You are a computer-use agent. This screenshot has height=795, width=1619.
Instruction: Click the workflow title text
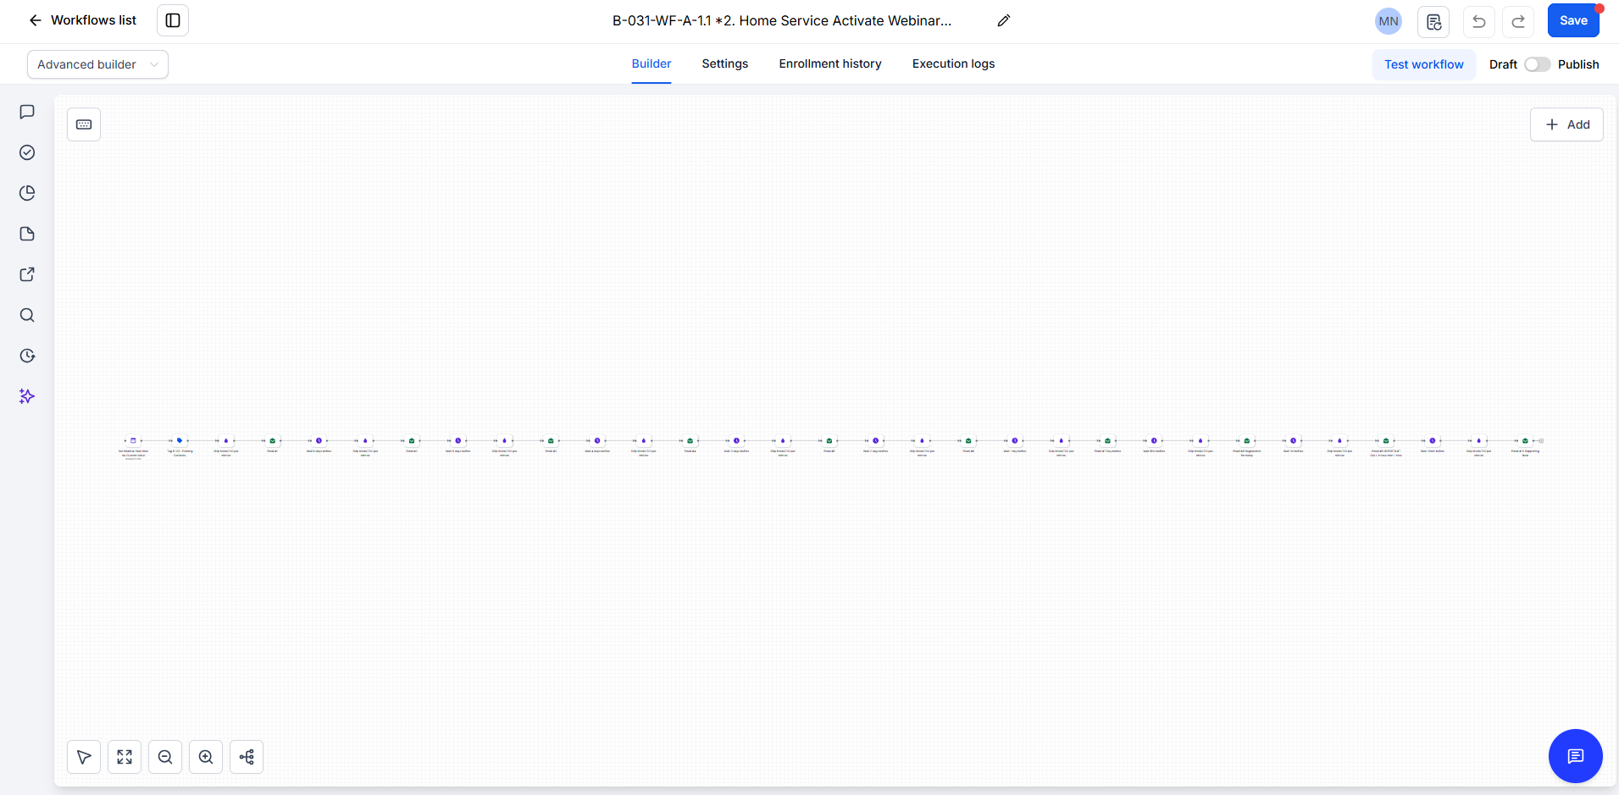pos(782,20)
